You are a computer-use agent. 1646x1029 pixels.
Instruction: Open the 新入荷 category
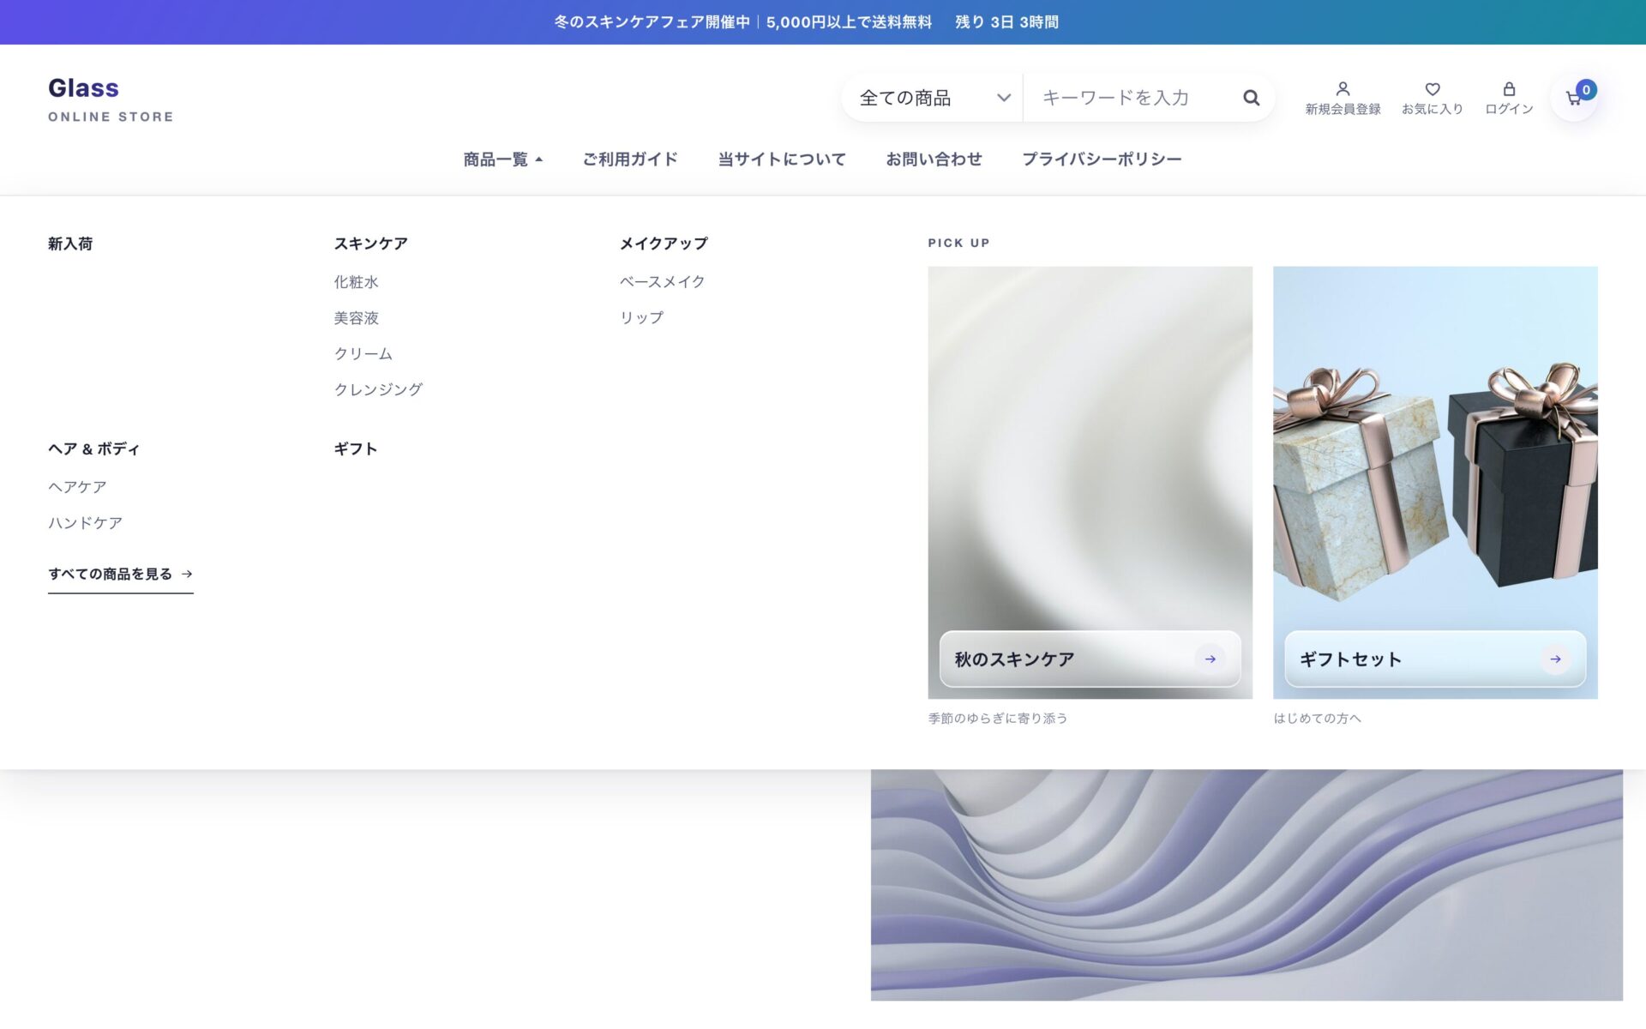(70, 244)
